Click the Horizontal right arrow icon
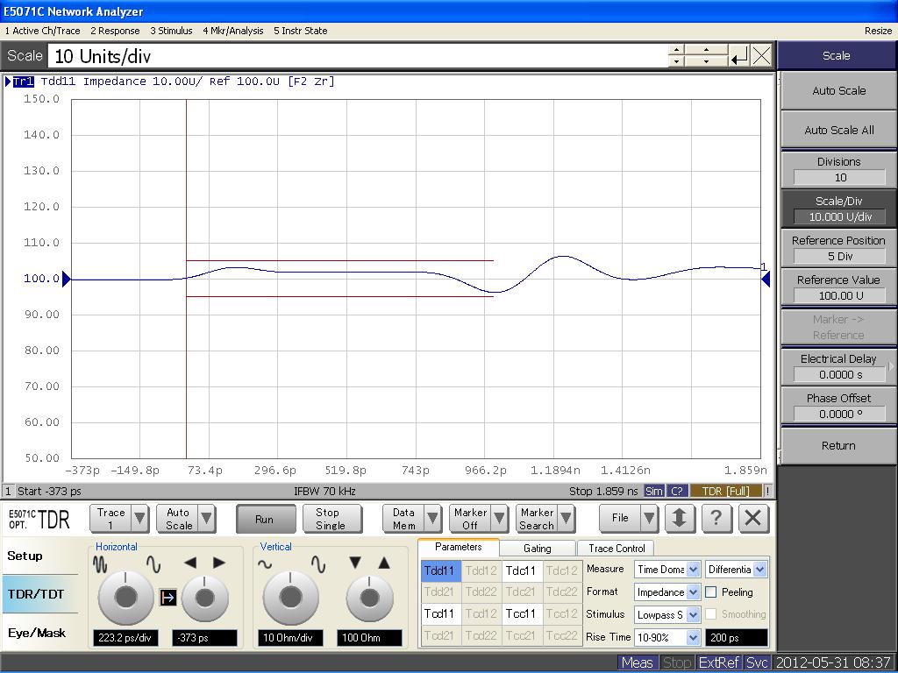This screenshot has width=898, height=673. [219, 563]
